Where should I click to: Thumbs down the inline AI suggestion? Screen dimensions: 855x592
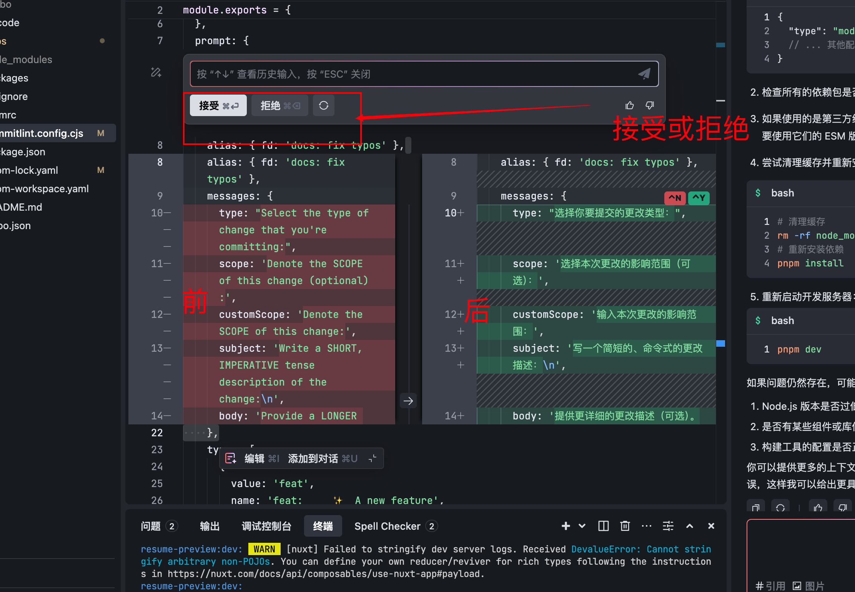click(650, 105)
